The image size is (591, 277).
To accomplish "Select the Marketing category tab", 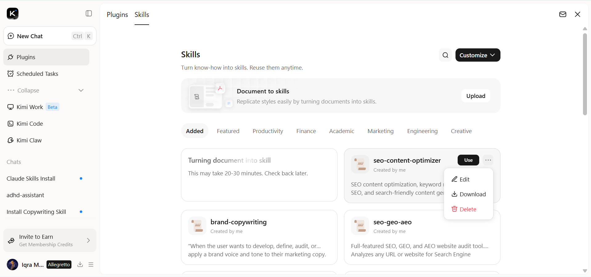I will pos(381,131).
